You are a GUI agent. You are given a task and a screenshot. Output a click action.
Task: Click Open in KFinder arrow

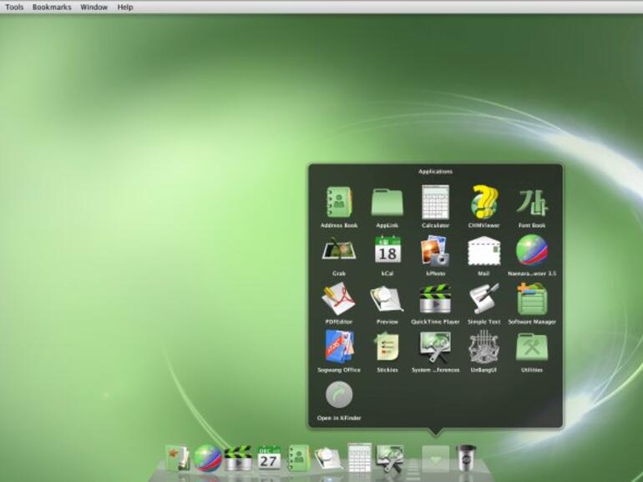click(339, 394)
